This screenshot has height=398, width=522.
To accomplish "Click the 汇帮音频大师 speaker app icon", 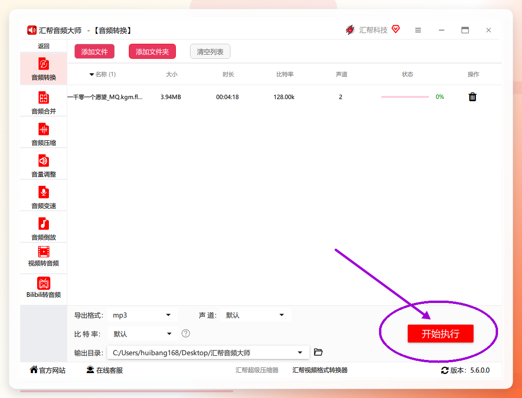I will 32,30.
